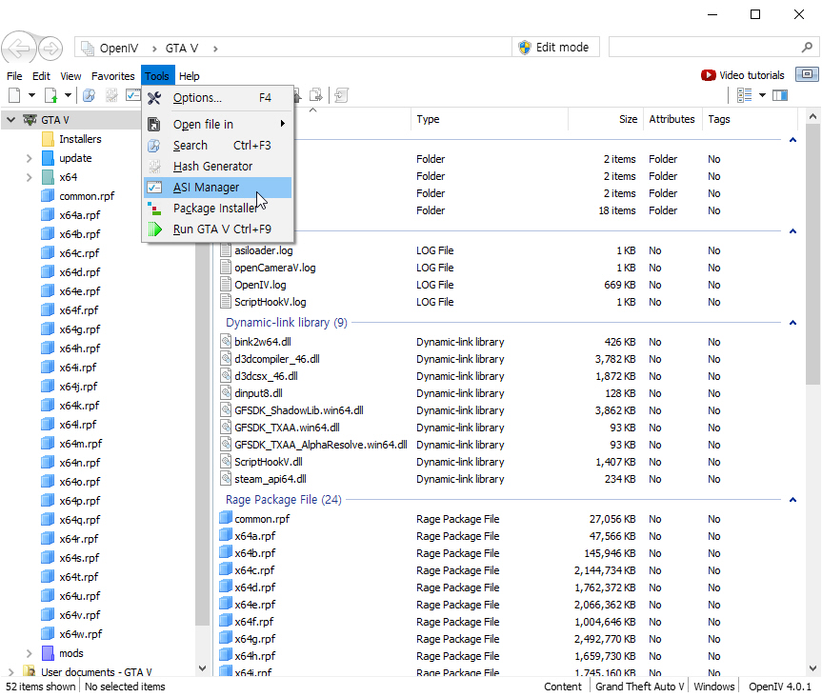822x697 pixels.
Task: Click the GTA V root icon in tree
Action: tap(30, 120)
